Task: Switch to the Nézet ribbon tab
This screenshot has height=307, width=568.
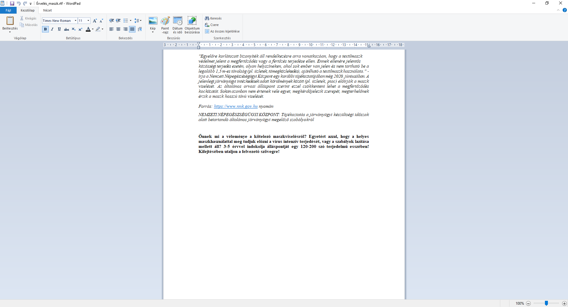Action: (x=47, y=10)
